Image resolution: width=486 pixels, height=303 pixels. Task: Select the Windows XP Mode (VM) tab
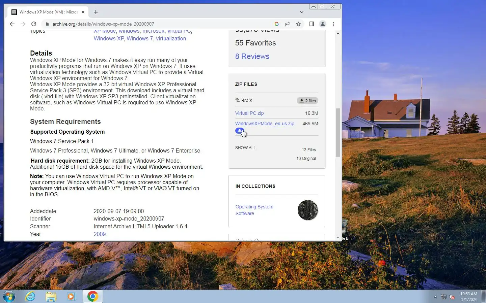[48, 12]
